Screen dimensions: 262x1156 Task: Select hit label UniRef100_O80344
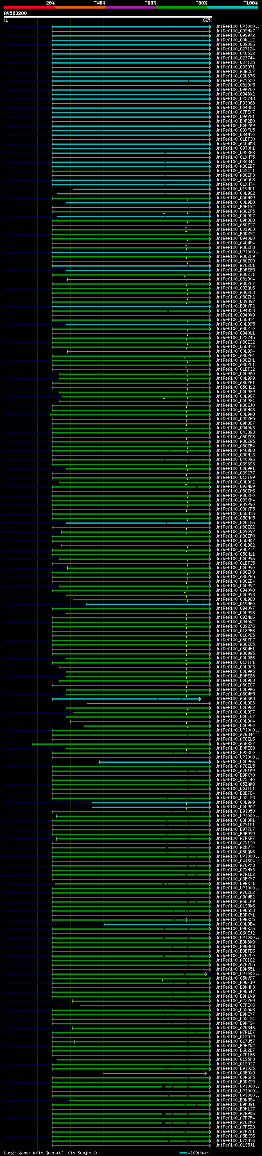point(235,162)
